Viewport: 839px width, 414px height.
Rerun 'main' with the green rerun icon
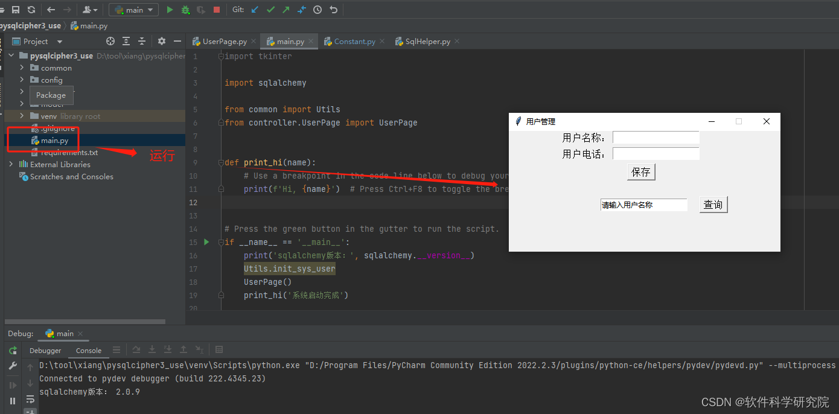13,351
